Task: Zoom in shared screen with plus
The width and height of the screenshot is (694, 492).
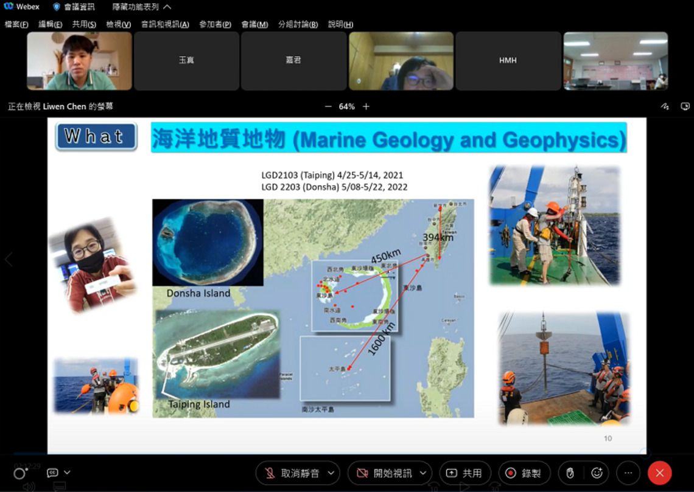Action: coord(366,106)
